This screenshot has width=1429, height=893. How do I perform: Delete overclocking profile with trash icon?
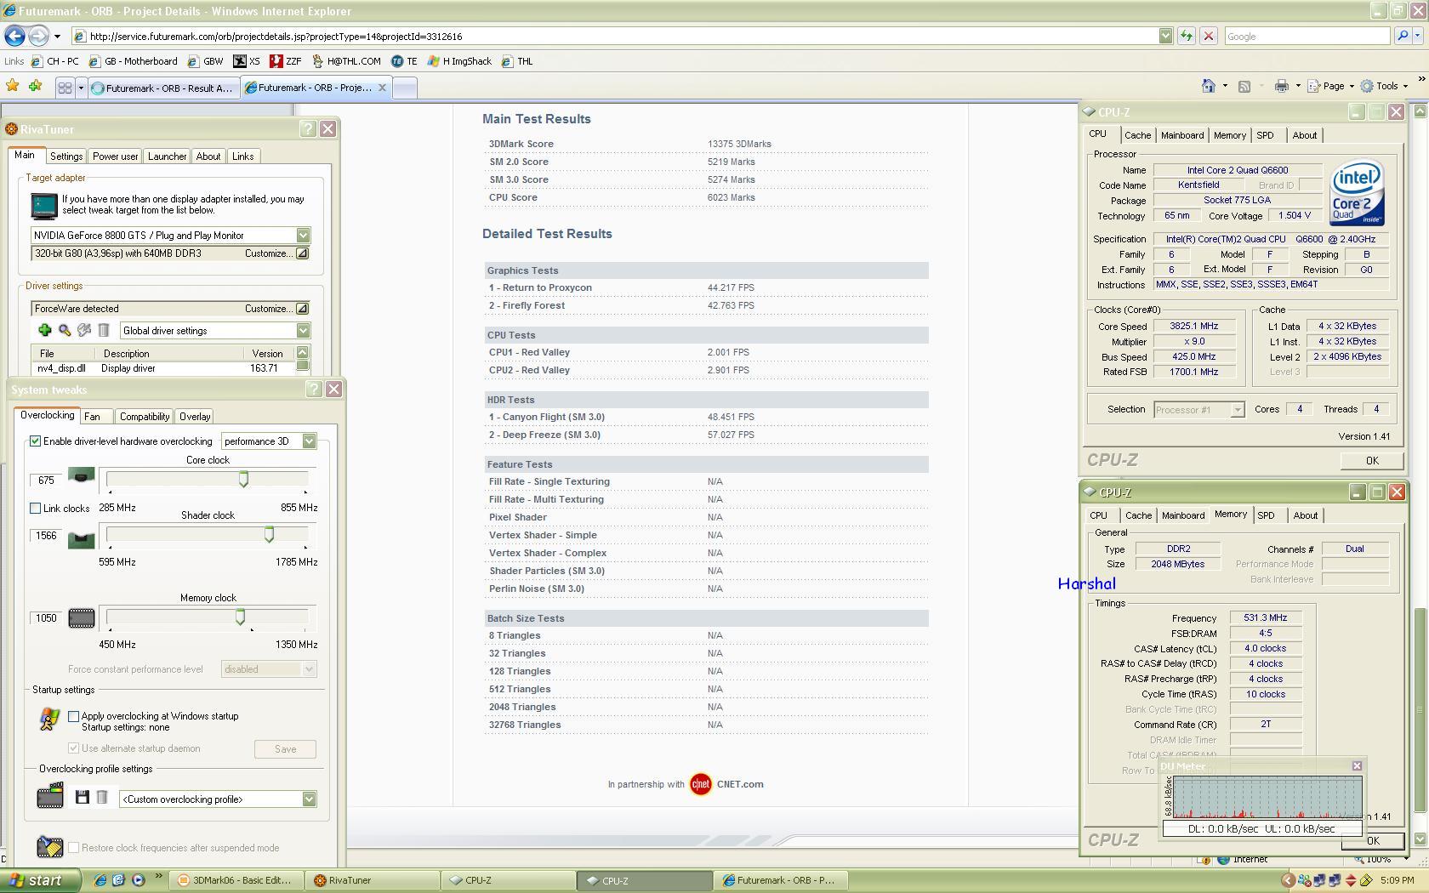[x=101, y=797]
